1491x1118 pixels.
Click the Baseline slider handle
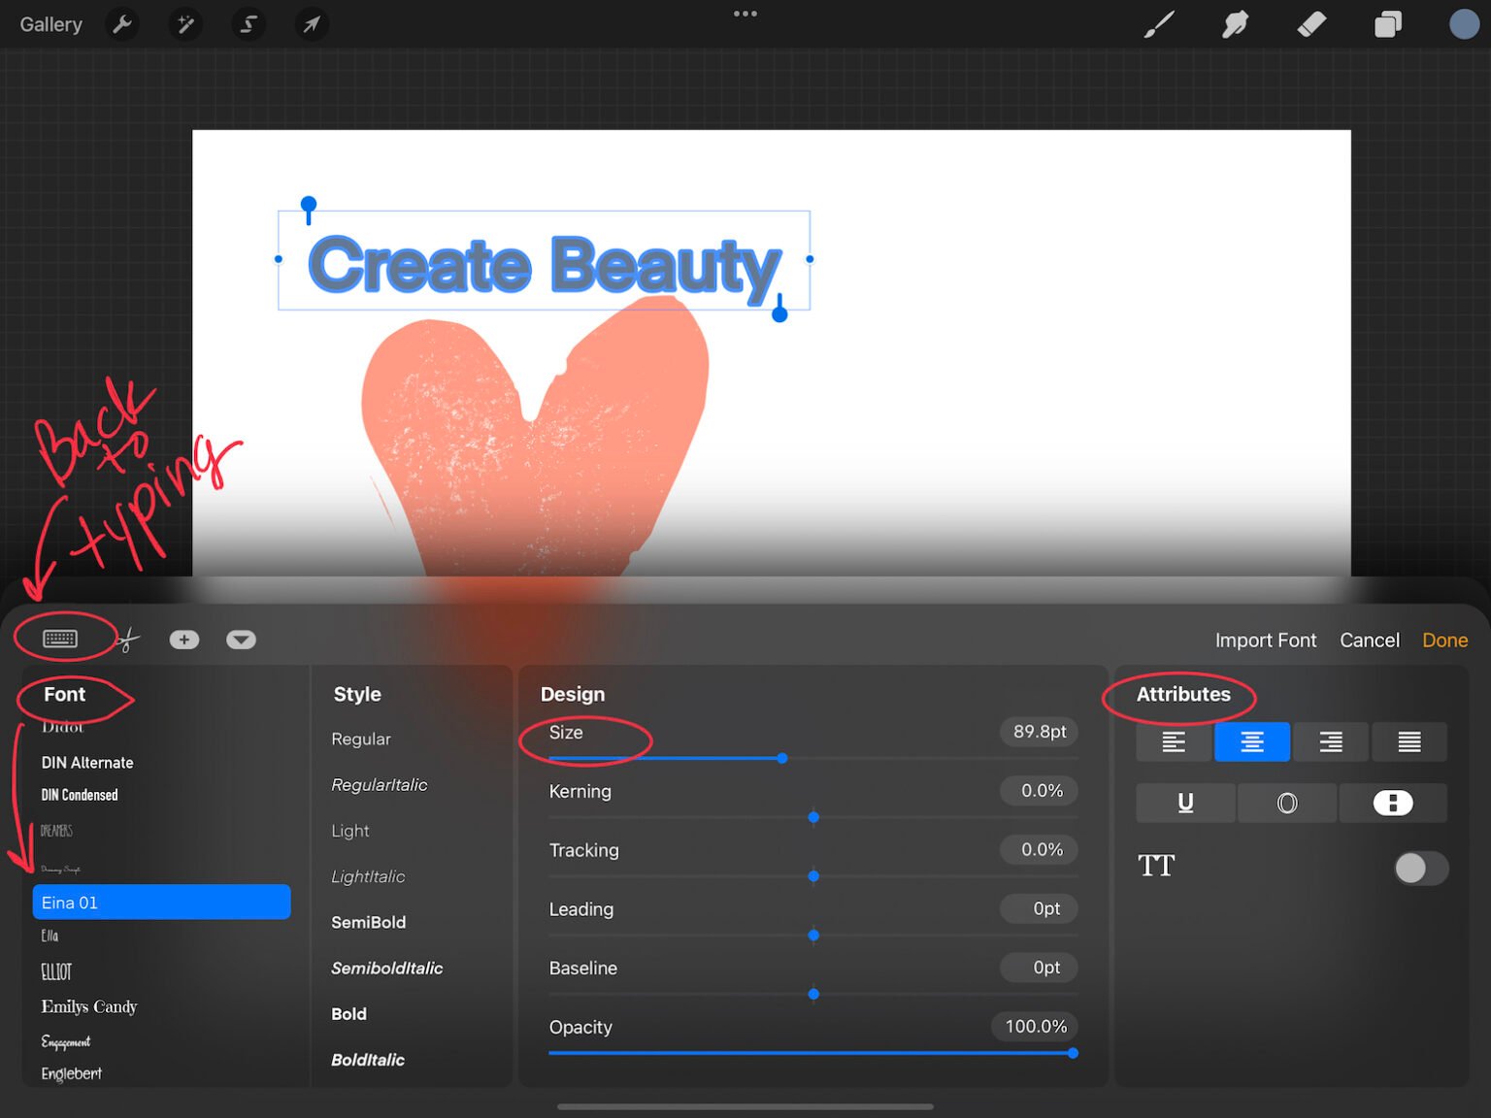(x=813, y=994)
